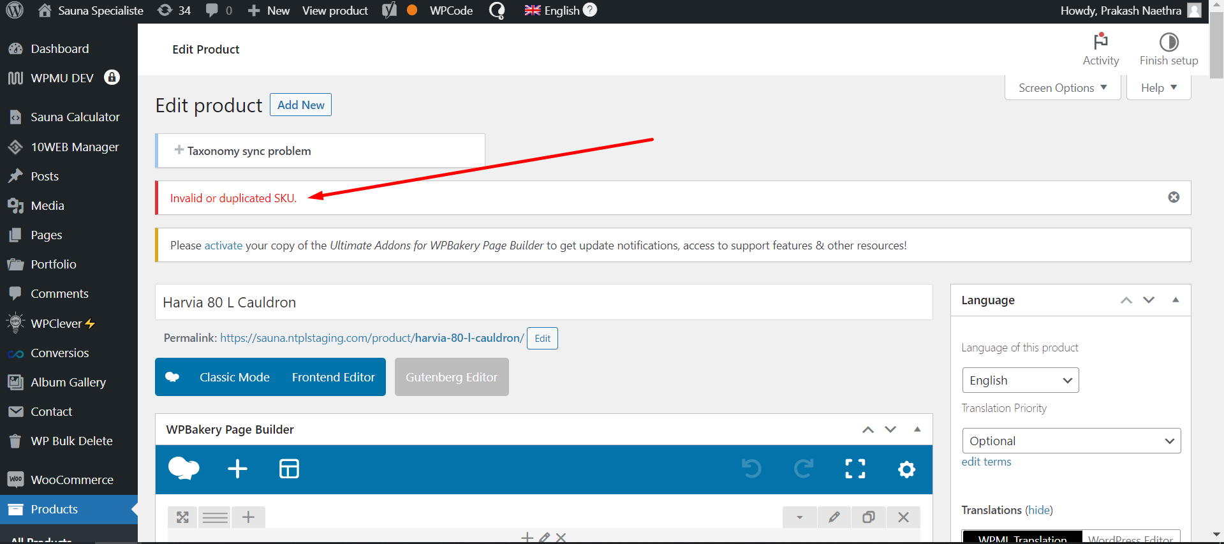The image size is (1224, 544).
Task: Click the Add New product button
Action: point(300,105)
